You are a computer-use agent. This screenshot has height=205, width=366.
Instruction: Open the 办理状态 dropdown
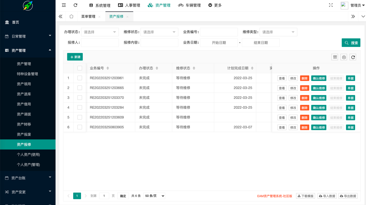coord(100,32)
